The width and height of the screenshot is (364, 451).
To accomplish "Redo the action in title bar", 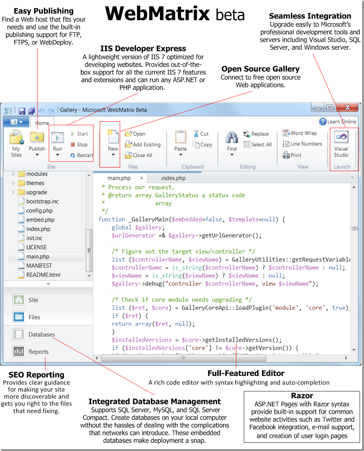I will (x=51, y=111).
